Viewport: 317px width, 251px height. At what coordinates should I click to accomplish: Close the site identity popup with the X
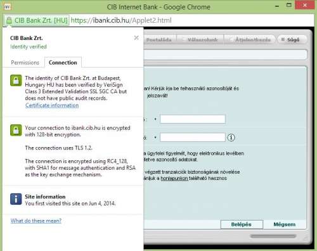136,38
